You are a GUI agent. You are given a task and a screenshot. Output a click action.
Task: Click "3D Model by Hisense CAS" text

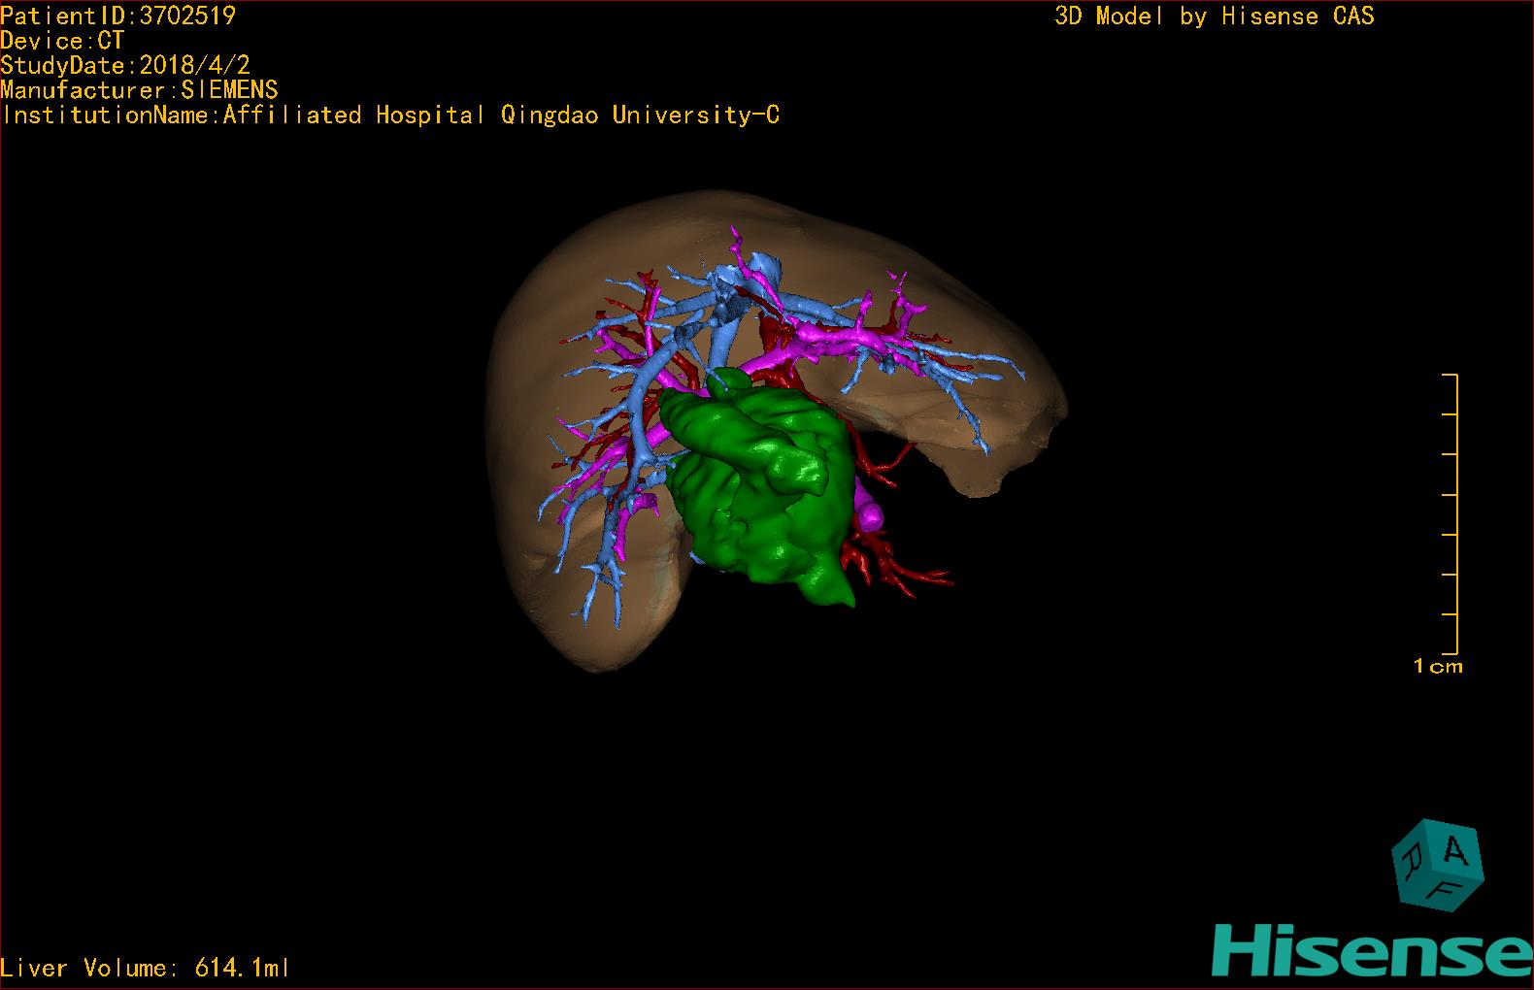1215,16
